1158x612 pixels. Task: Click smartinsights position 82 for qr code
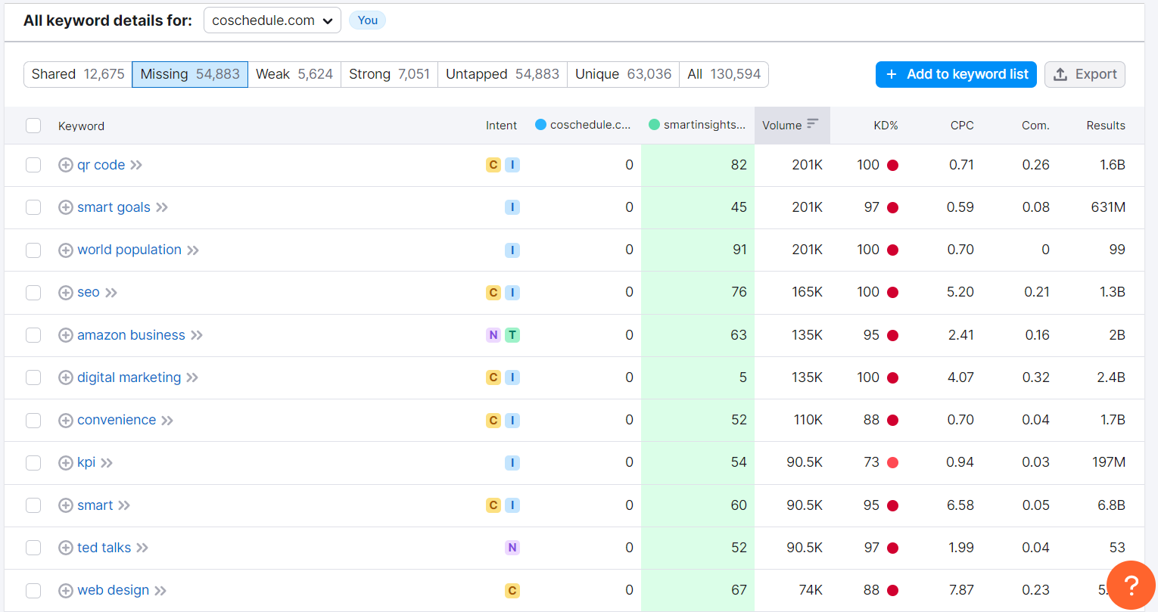click(x=739, y=165)
